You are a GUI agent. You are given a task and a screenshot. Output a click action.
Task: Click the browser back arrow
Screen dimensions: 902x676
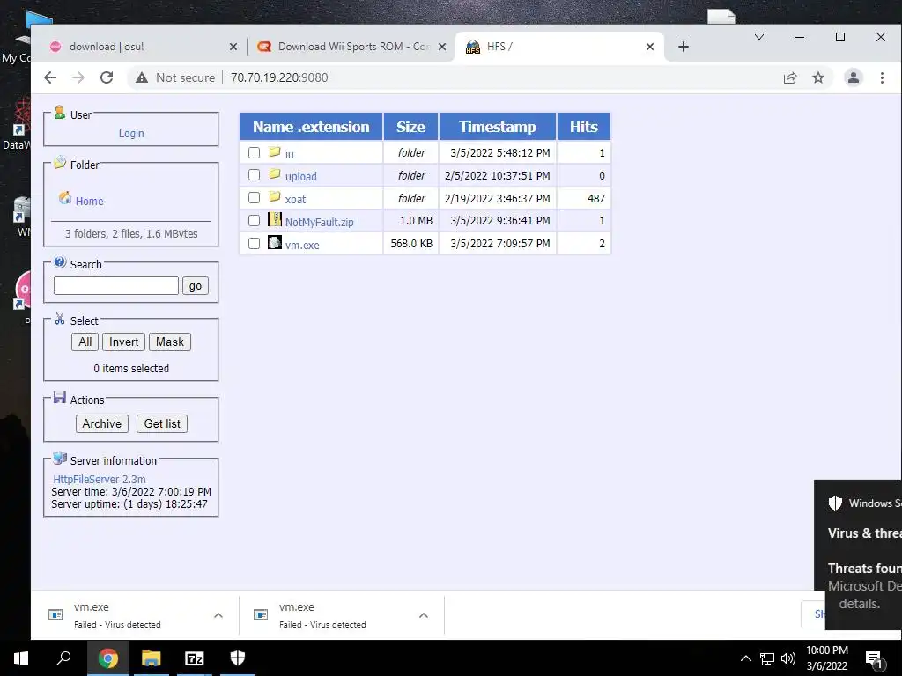point(50,77)
